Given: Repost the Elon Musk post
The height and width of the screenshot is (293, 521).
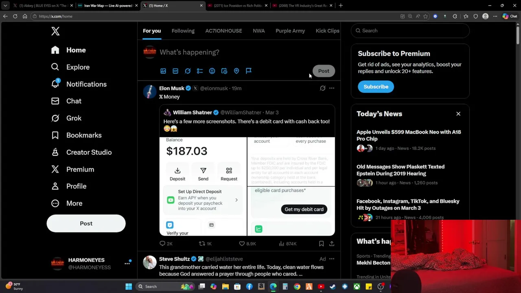Looking at the screenshot, I should (x=205, y=243).
